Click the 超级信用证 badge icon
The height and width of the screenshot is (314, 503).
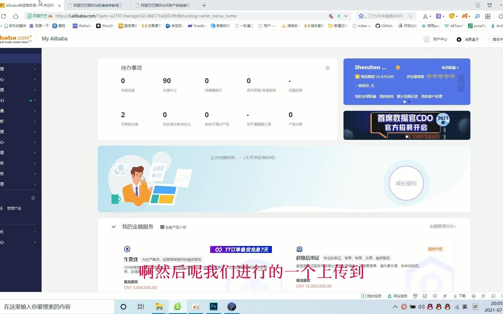[300, 249]
